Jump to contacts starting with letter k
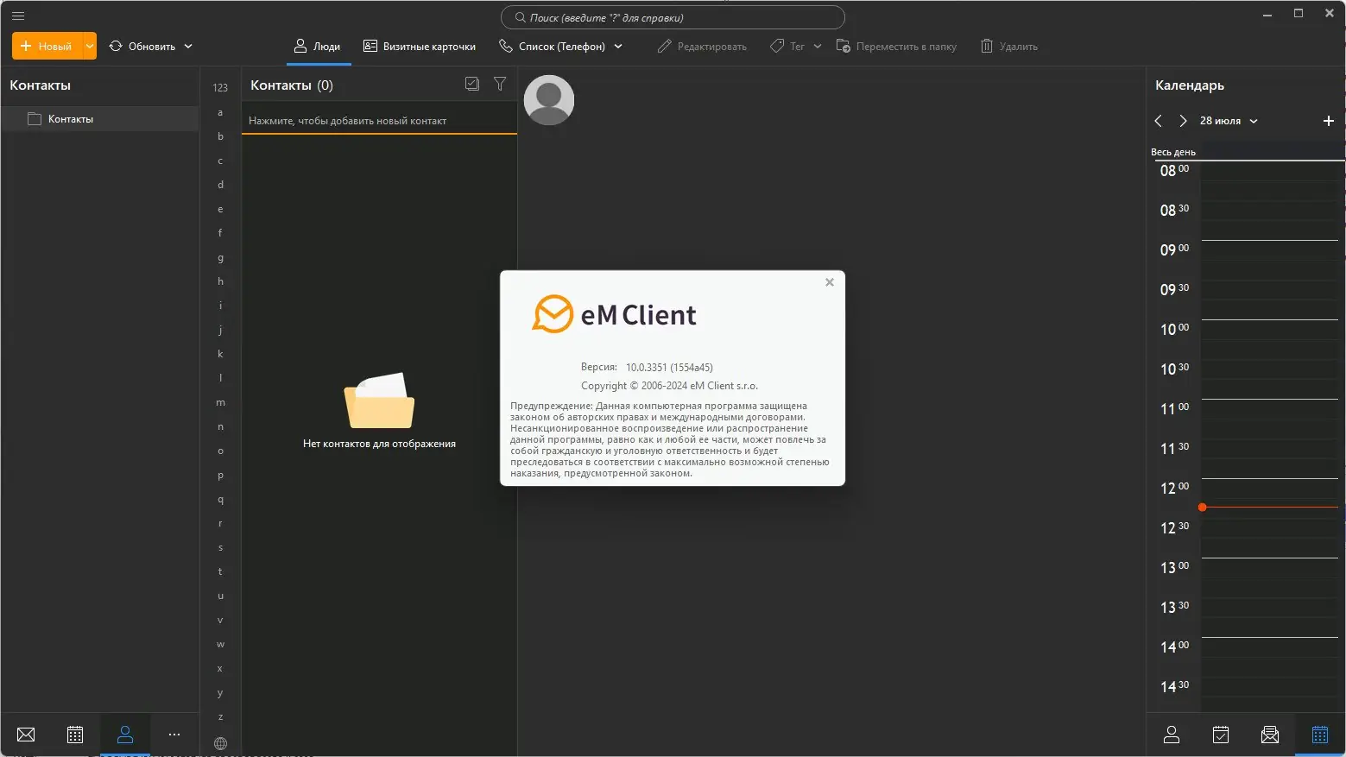Image resolution: width=1346 pixels, height=757 pixels. [x=220, y=354]
